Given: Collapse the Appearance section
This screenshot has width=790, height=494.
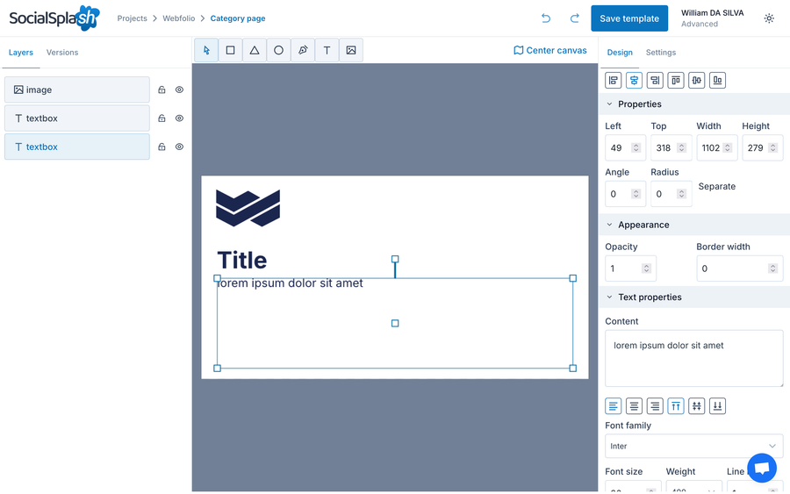Looking at the screenshot, I should [609, 225].
